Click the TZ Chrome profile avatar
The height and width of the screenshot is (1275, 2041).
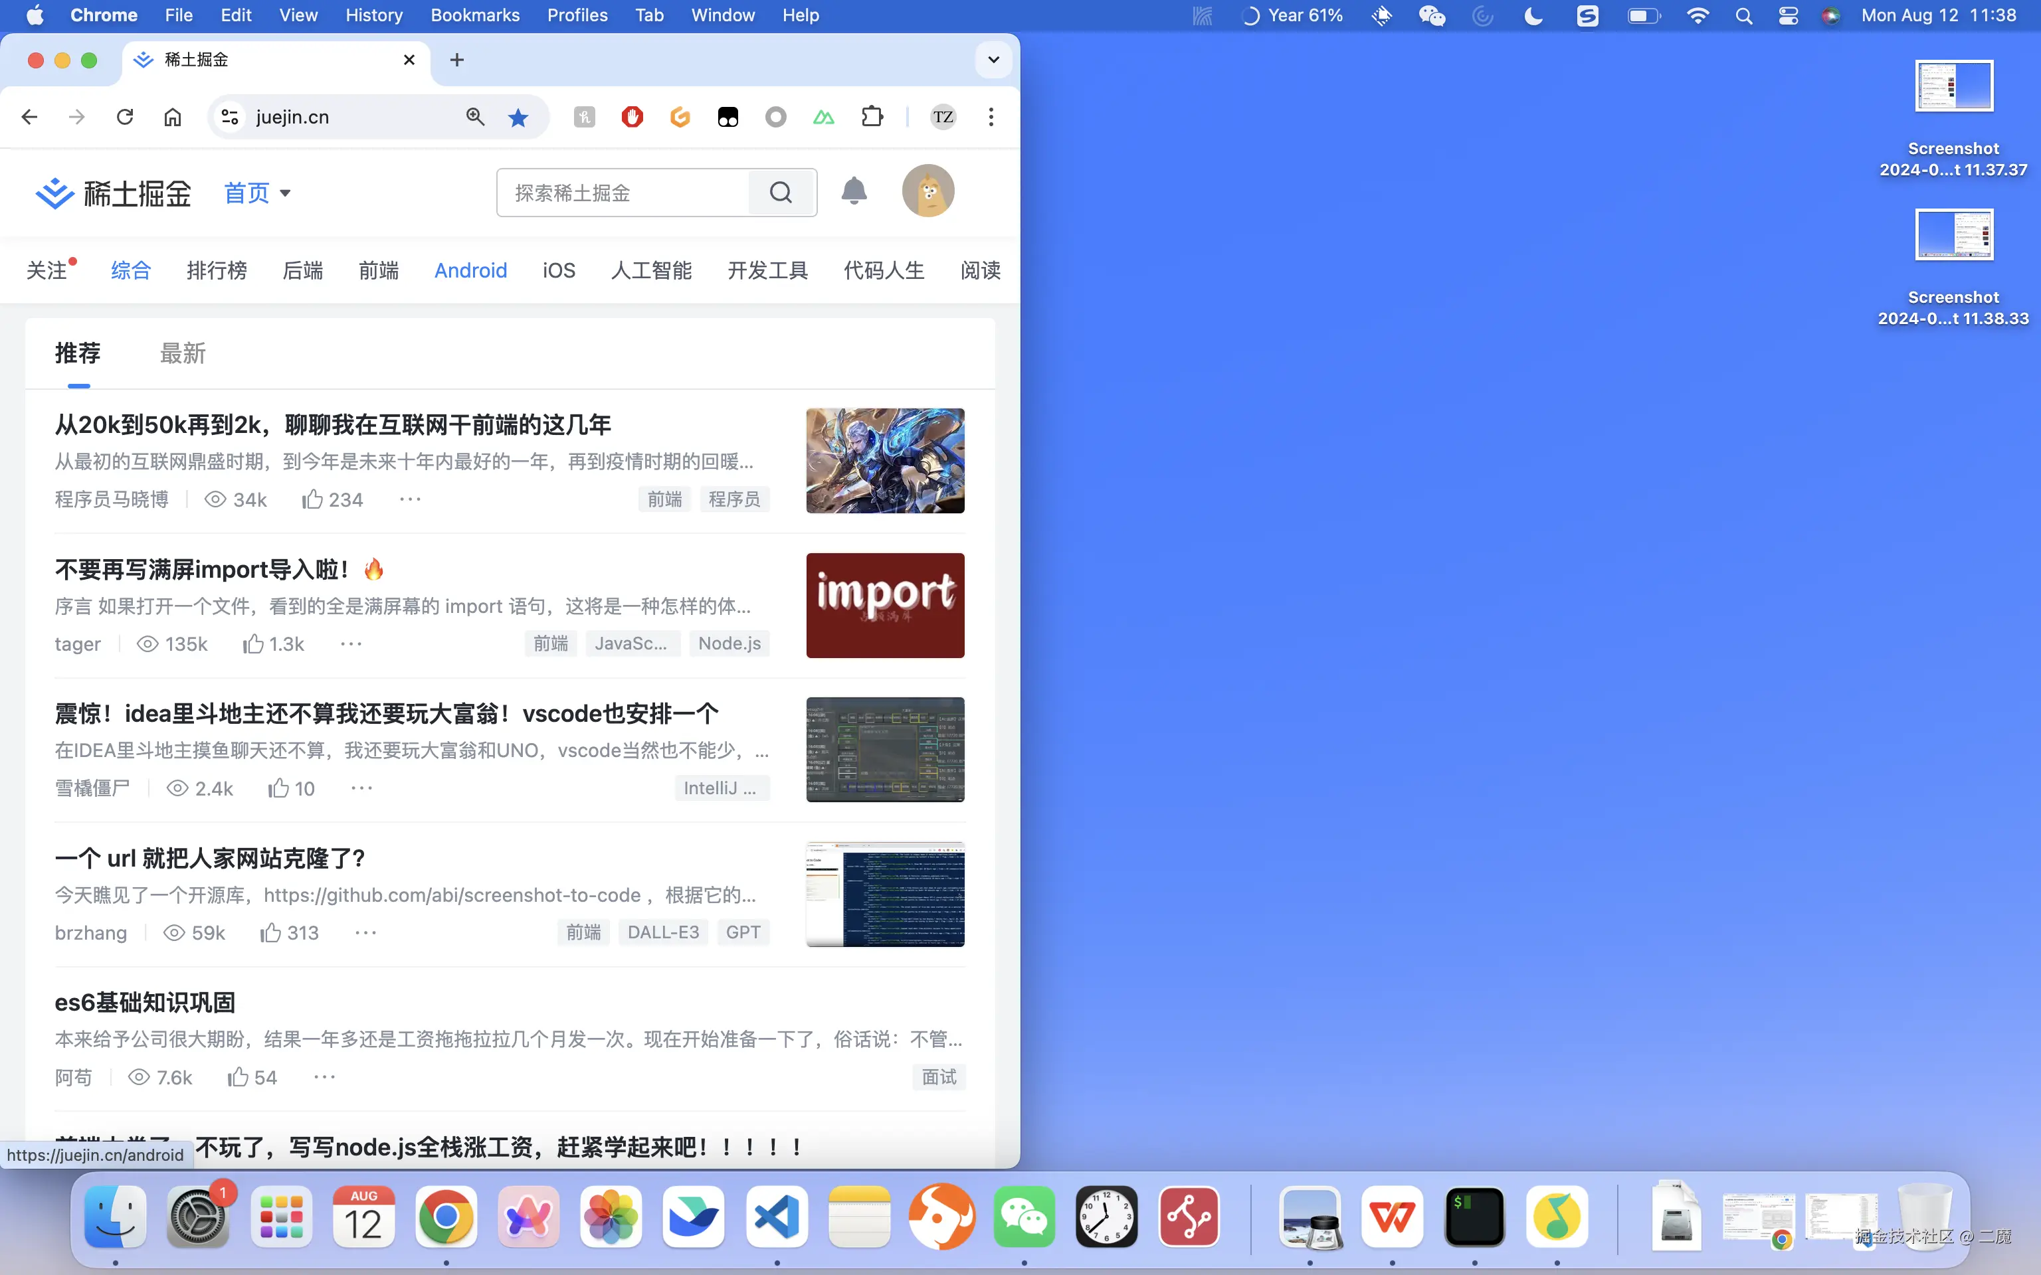click(943, 116)
